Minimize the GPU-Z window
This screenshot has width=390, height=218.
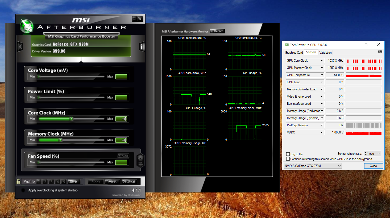[x=354, y=45]
